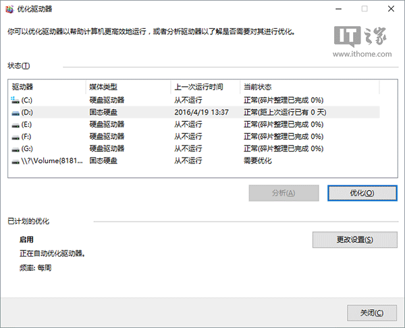
Task: Open 更改设置(S) for scheduled optimization
Action: pos(354,240)
